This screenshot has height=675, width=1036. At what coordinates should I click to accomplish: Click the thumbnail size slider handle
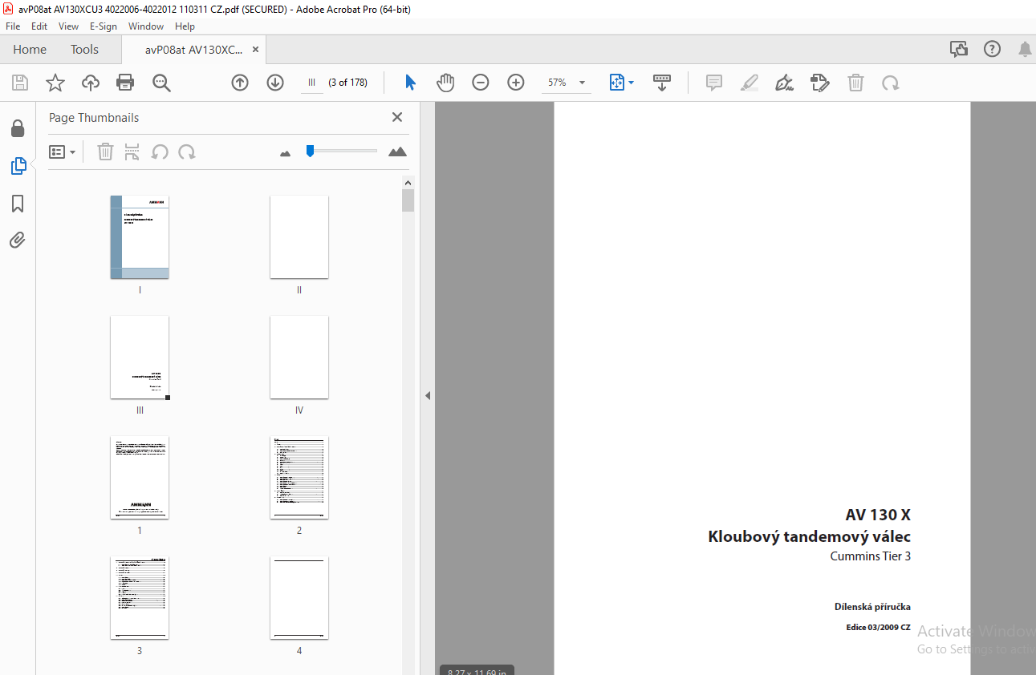tap(310, 151)
